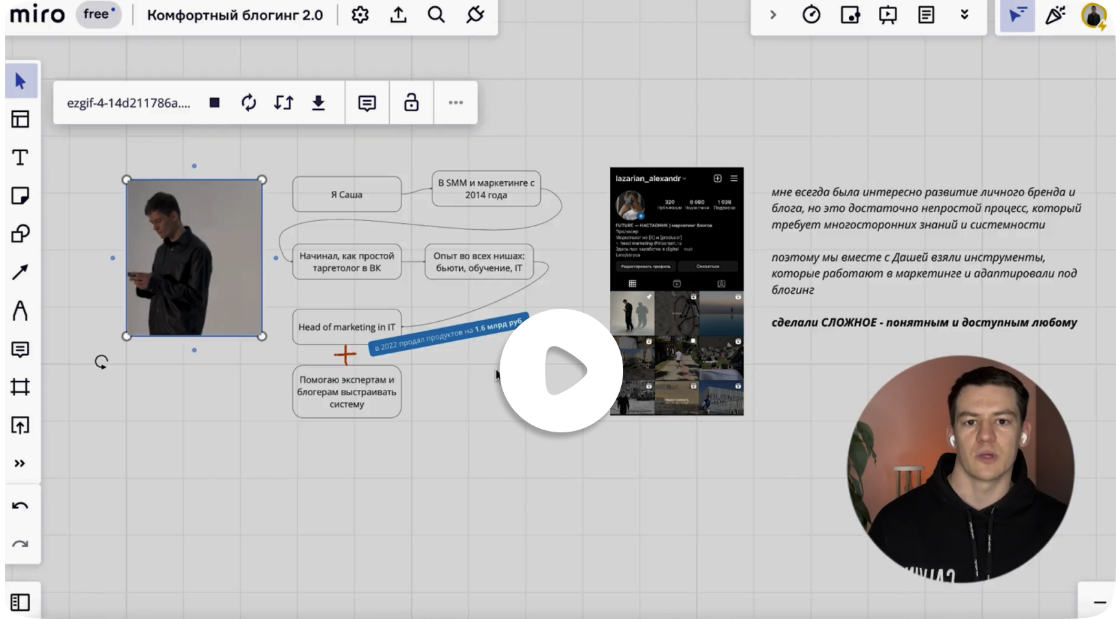Click the Начинал, как простой таргетолог в ВК node
This screenshot has width=1116, height=619.
347,262
